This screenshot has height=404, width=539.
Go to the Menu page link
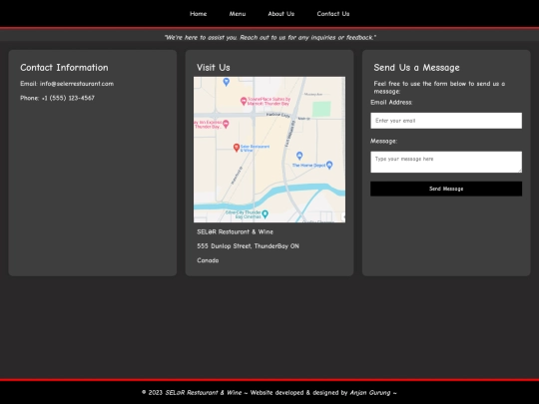click(238, 14)
